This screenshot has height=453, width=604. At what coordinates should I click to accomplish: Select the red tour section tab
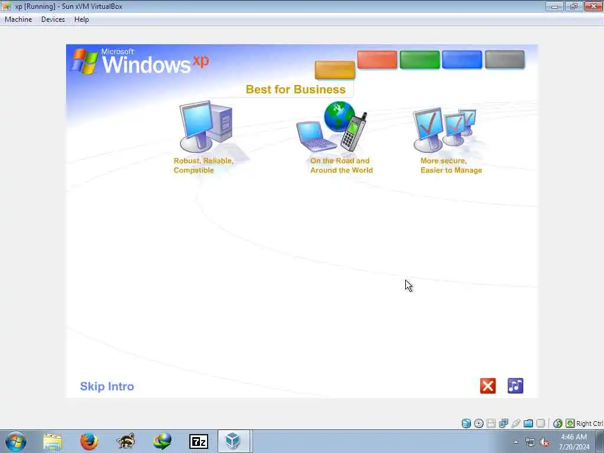coord(377,60)
